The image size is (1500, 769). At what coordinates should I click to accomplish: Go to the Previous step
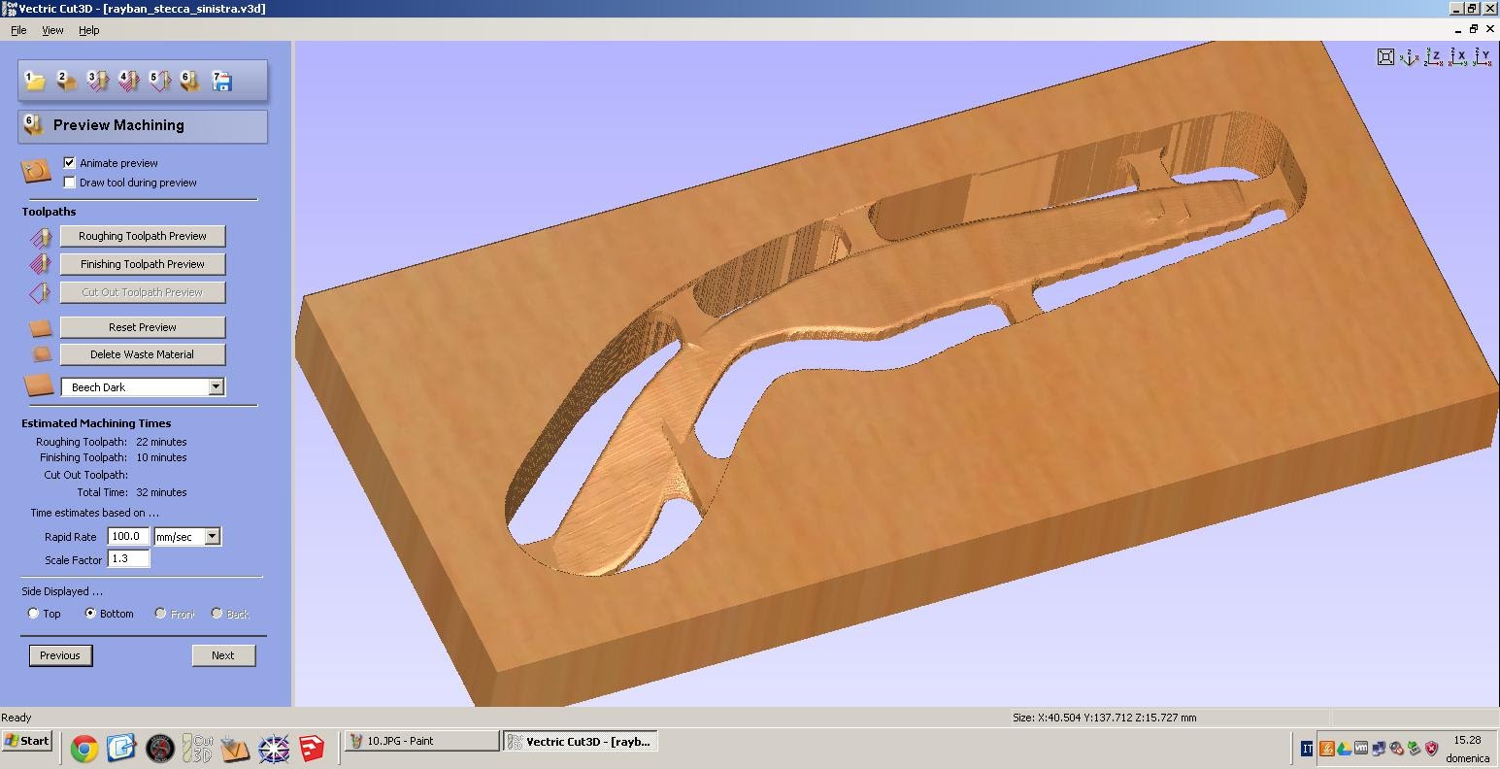60,655
